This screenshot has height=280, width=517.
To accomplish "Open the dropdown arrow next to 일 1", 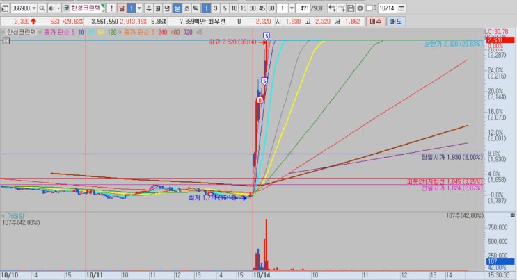I will (x=139, y=8).
